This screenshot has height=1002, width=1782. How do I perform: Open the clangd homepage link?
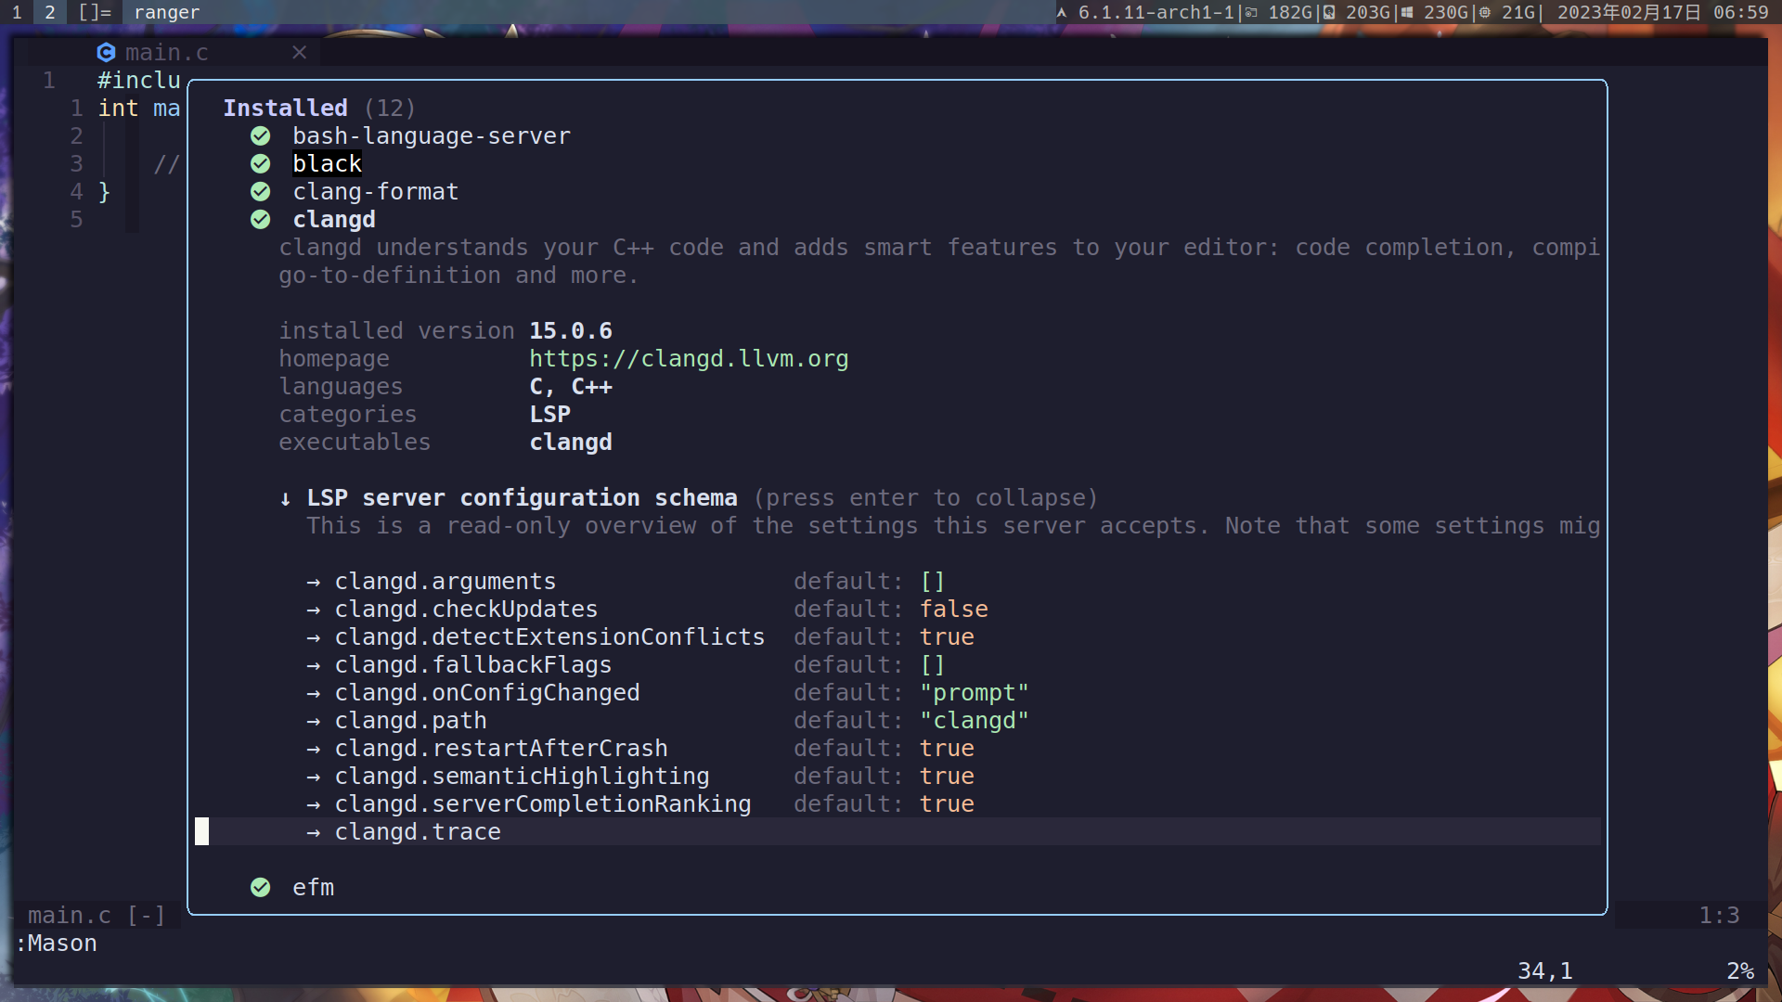click(689, 358)
